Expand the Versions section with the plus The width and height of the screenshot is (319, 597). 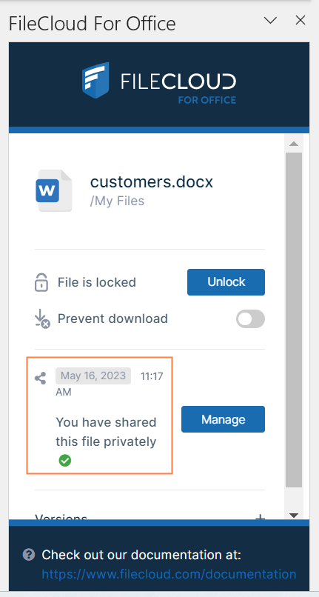pyautogui.click(x=260, y=518)
